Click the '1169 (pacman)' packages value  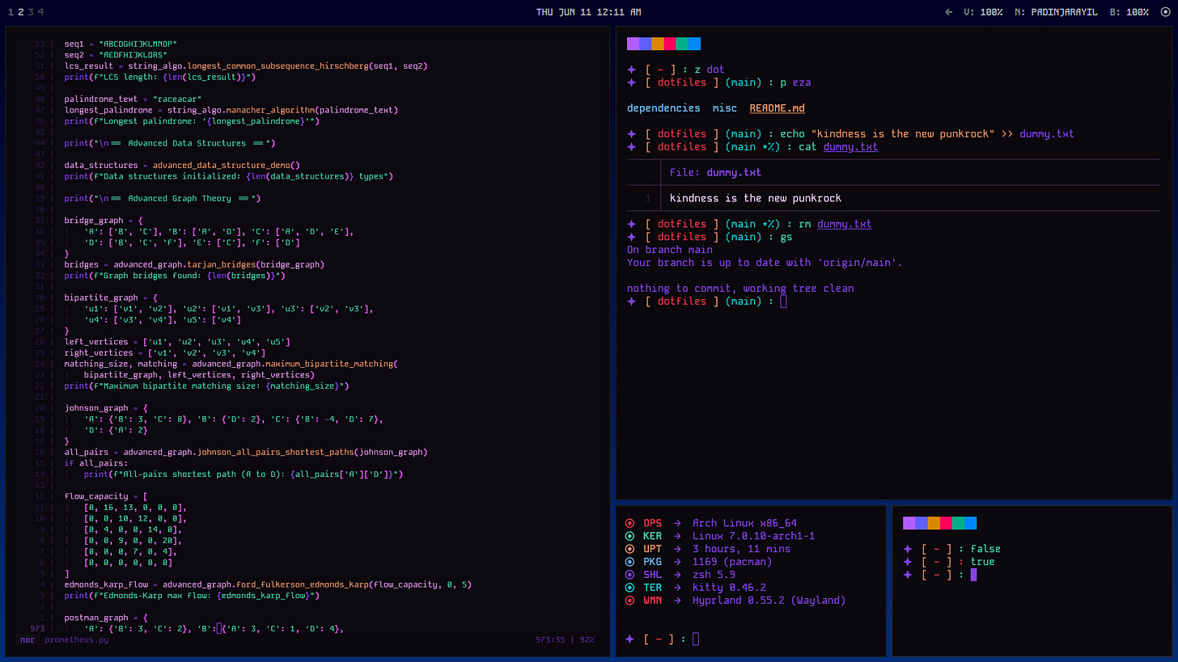(x=732, y=562)
